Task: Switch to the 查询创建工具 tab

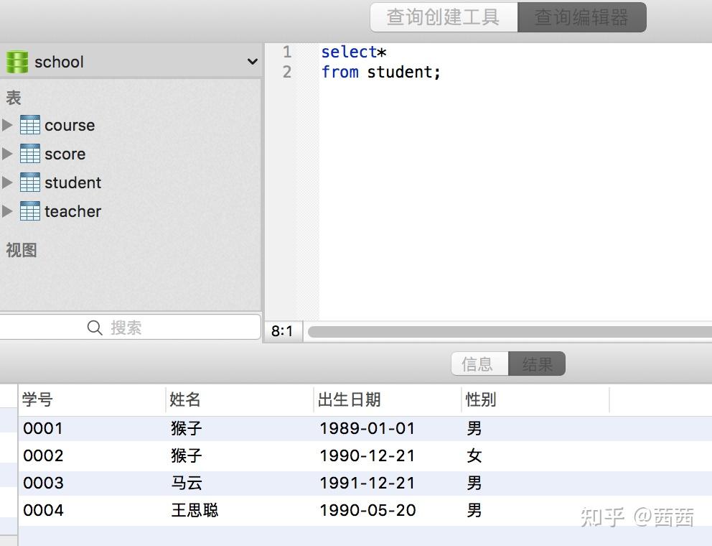Action: tap(443, 17)
